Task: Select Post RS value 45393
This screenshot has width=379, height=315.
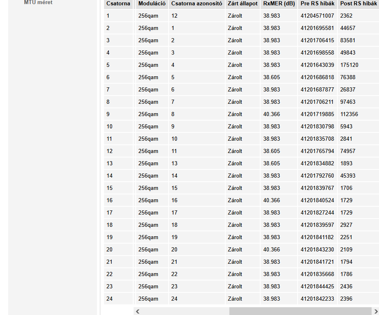Action: (348, 176)
